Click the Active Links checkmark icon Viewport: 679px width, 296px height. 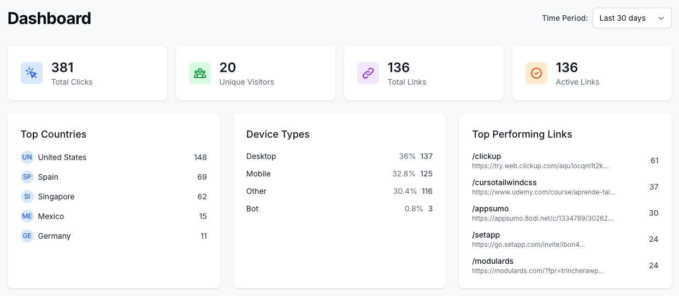(536, 73)
